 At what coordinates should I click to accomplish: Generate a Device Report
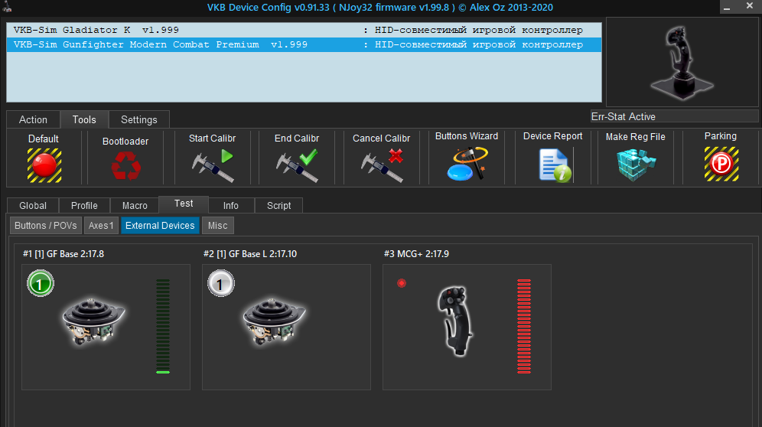555,165
